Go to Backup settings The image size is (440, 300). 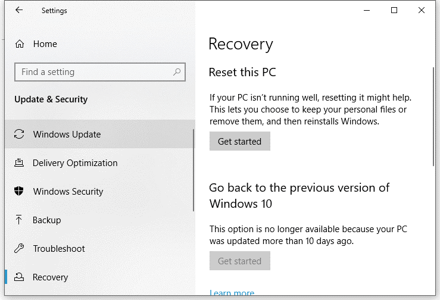(x=47, y=220)
